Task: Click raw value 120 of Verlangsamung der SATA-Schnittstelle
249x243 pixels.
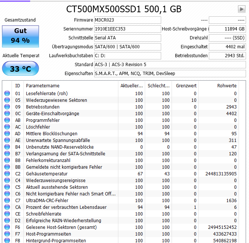Action: (x=233, y=153)
